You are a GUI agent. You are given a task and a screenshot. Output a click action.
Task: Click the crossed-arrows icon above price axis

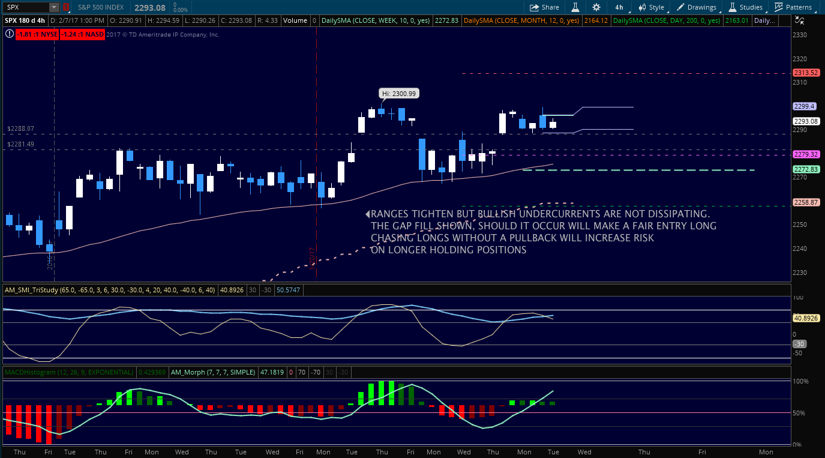[798, 20]
